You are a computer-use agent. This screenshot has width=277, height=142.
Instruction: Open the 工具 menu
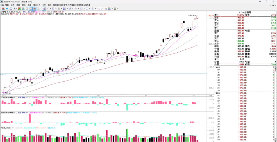point(29,5)
